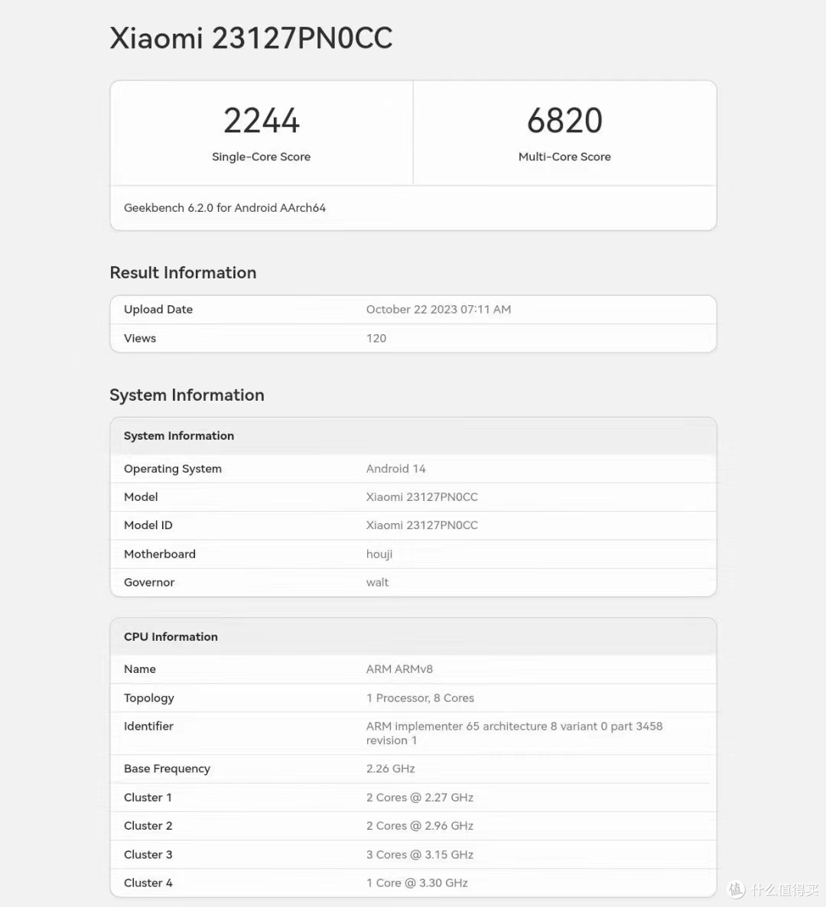Click the Xiaomi 23127PN0CC page title
Screen dimensions: 826x907
(251, 38)
